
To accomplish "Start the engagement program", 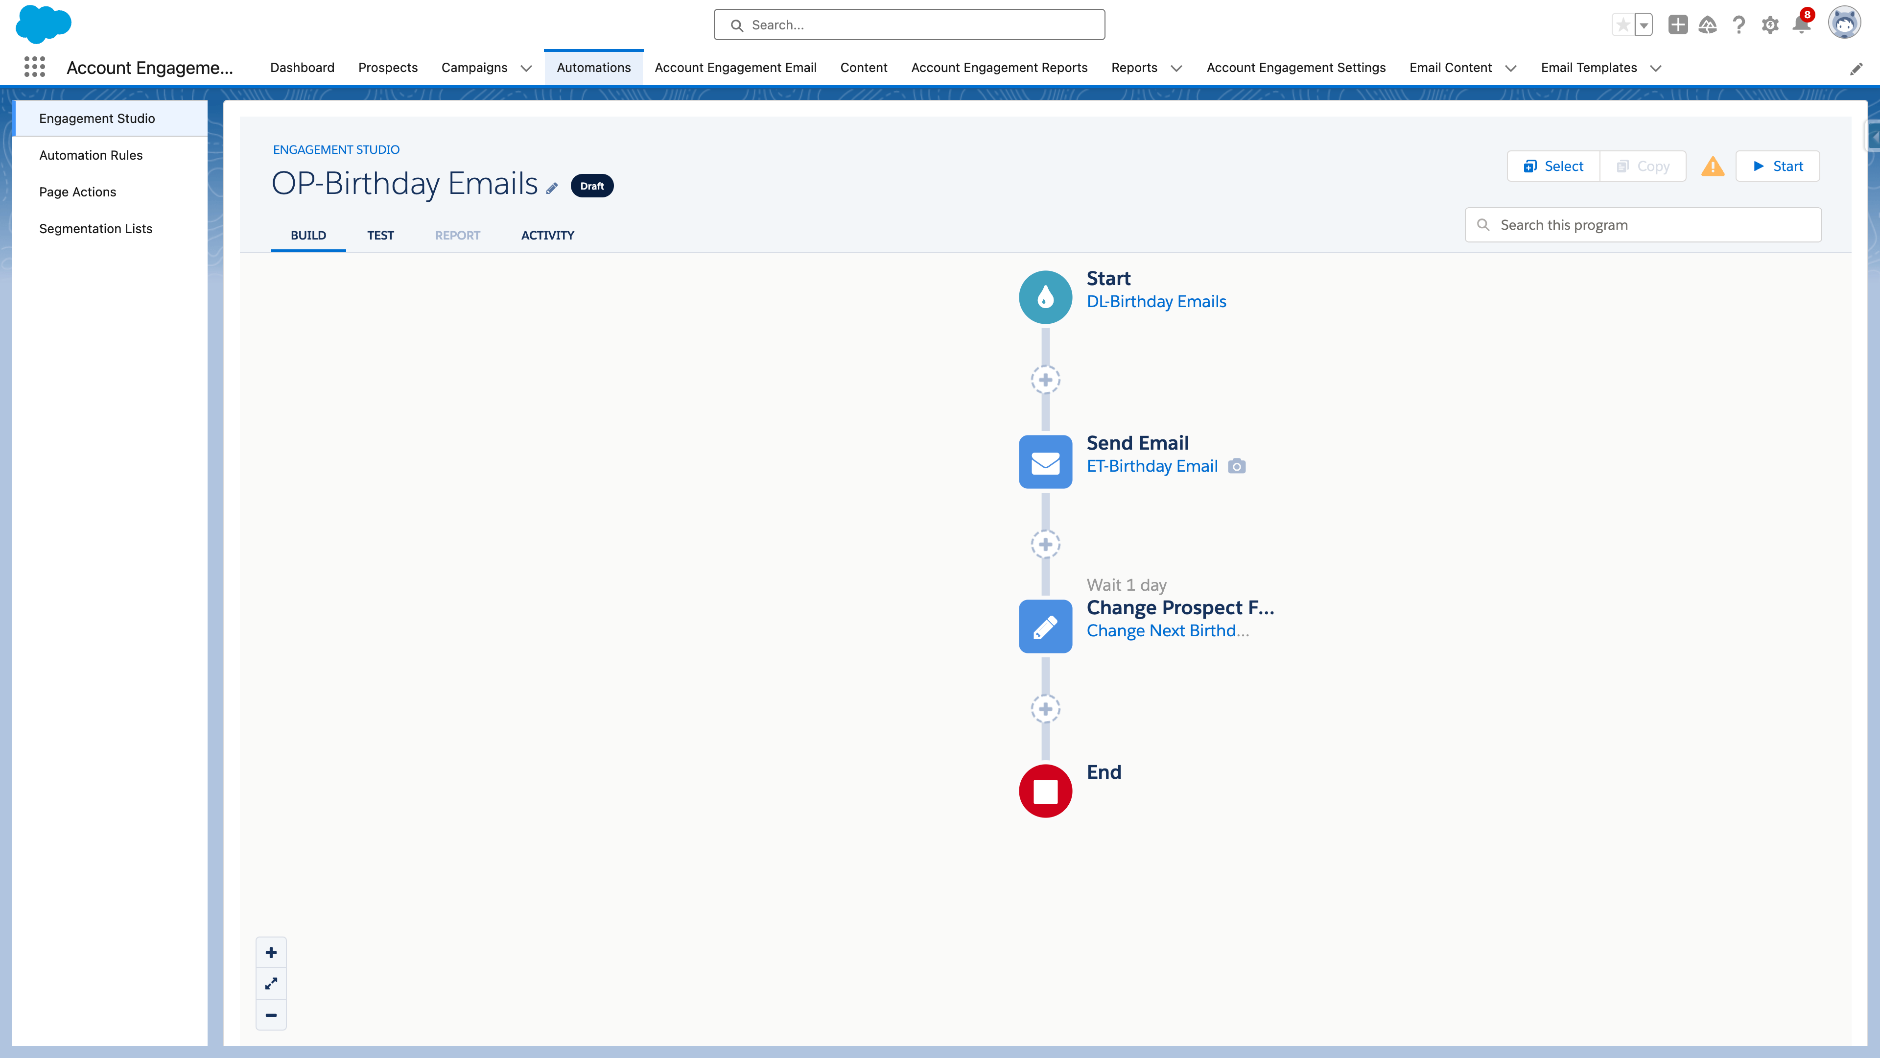I will pyautogui.click(x=1777, y=166).
